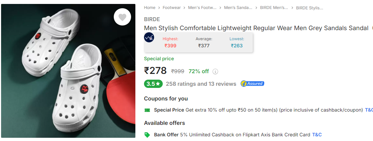Click the Highest ₹399 price stat

tap(170, 42)
